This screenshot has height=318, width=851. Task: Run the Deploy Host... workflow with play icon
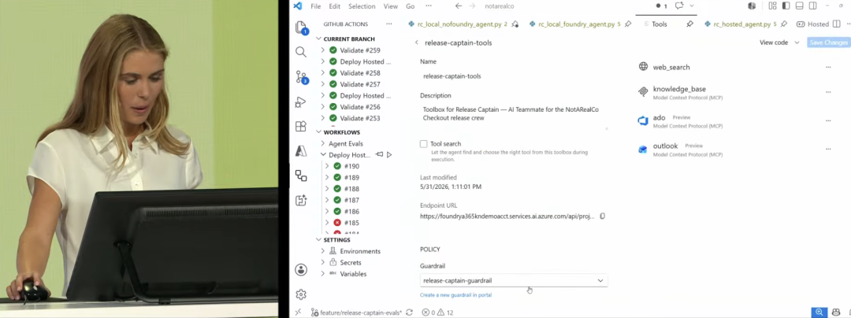pos(389,155)
